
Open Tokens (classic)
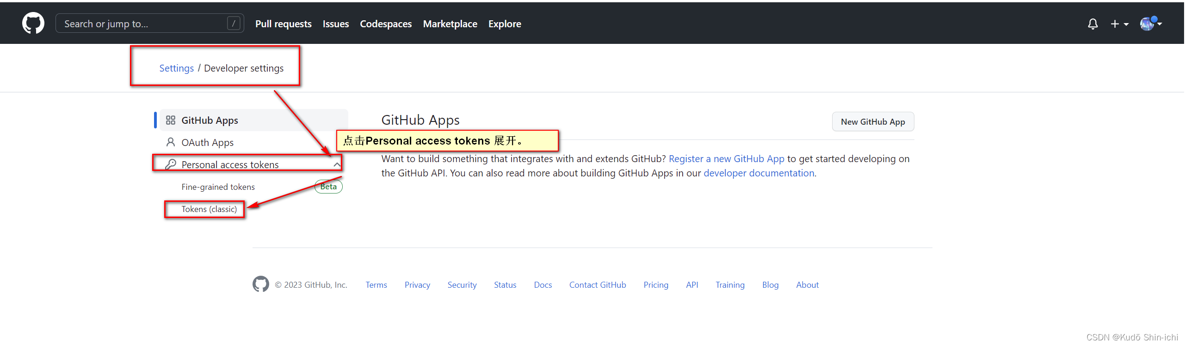(209, 209)
